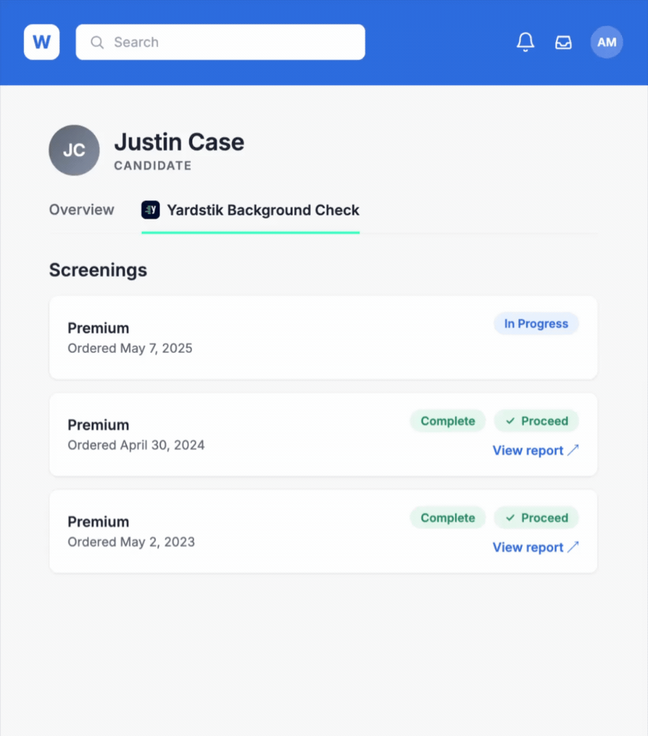Image resolution: width=648 pixels, height=736 pixels.
Task: Switch to the Overview tab
Action: 82,209
